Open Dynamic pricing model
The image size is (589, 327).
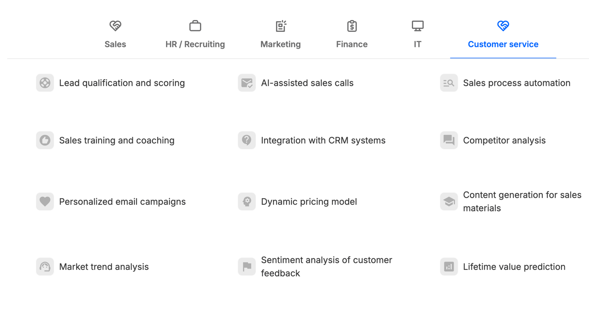click(309, 202)
